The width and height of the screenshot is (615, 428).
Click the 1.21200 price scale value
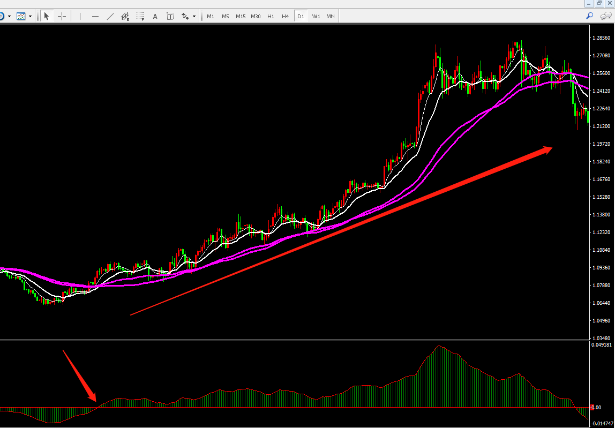601,126
